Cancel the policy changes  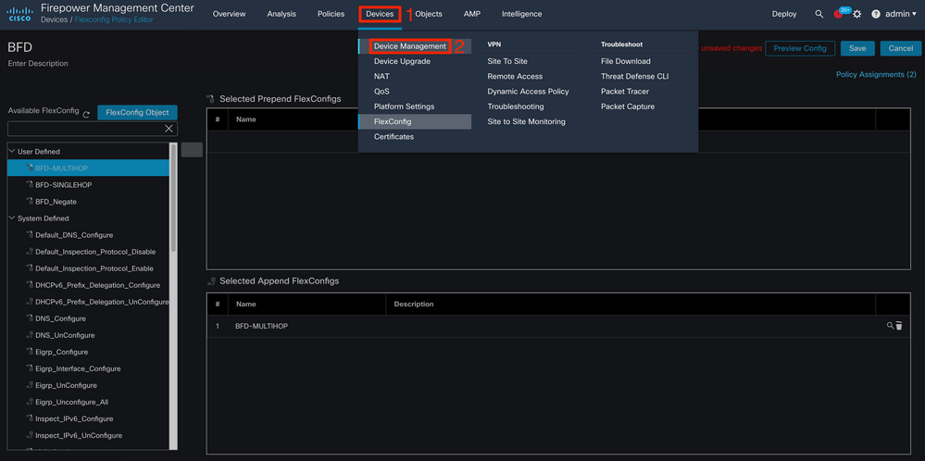coord(900,48)
